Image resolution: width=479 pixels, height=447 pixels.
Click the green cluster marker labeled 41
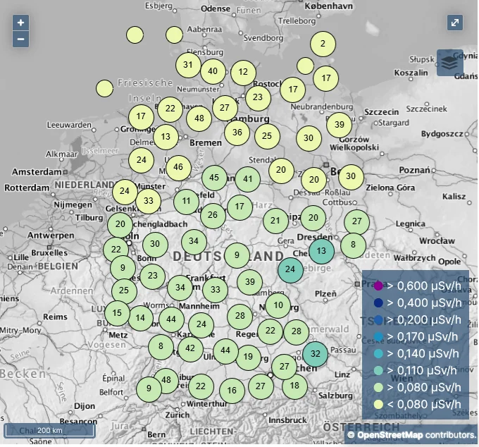pos(248,179)
